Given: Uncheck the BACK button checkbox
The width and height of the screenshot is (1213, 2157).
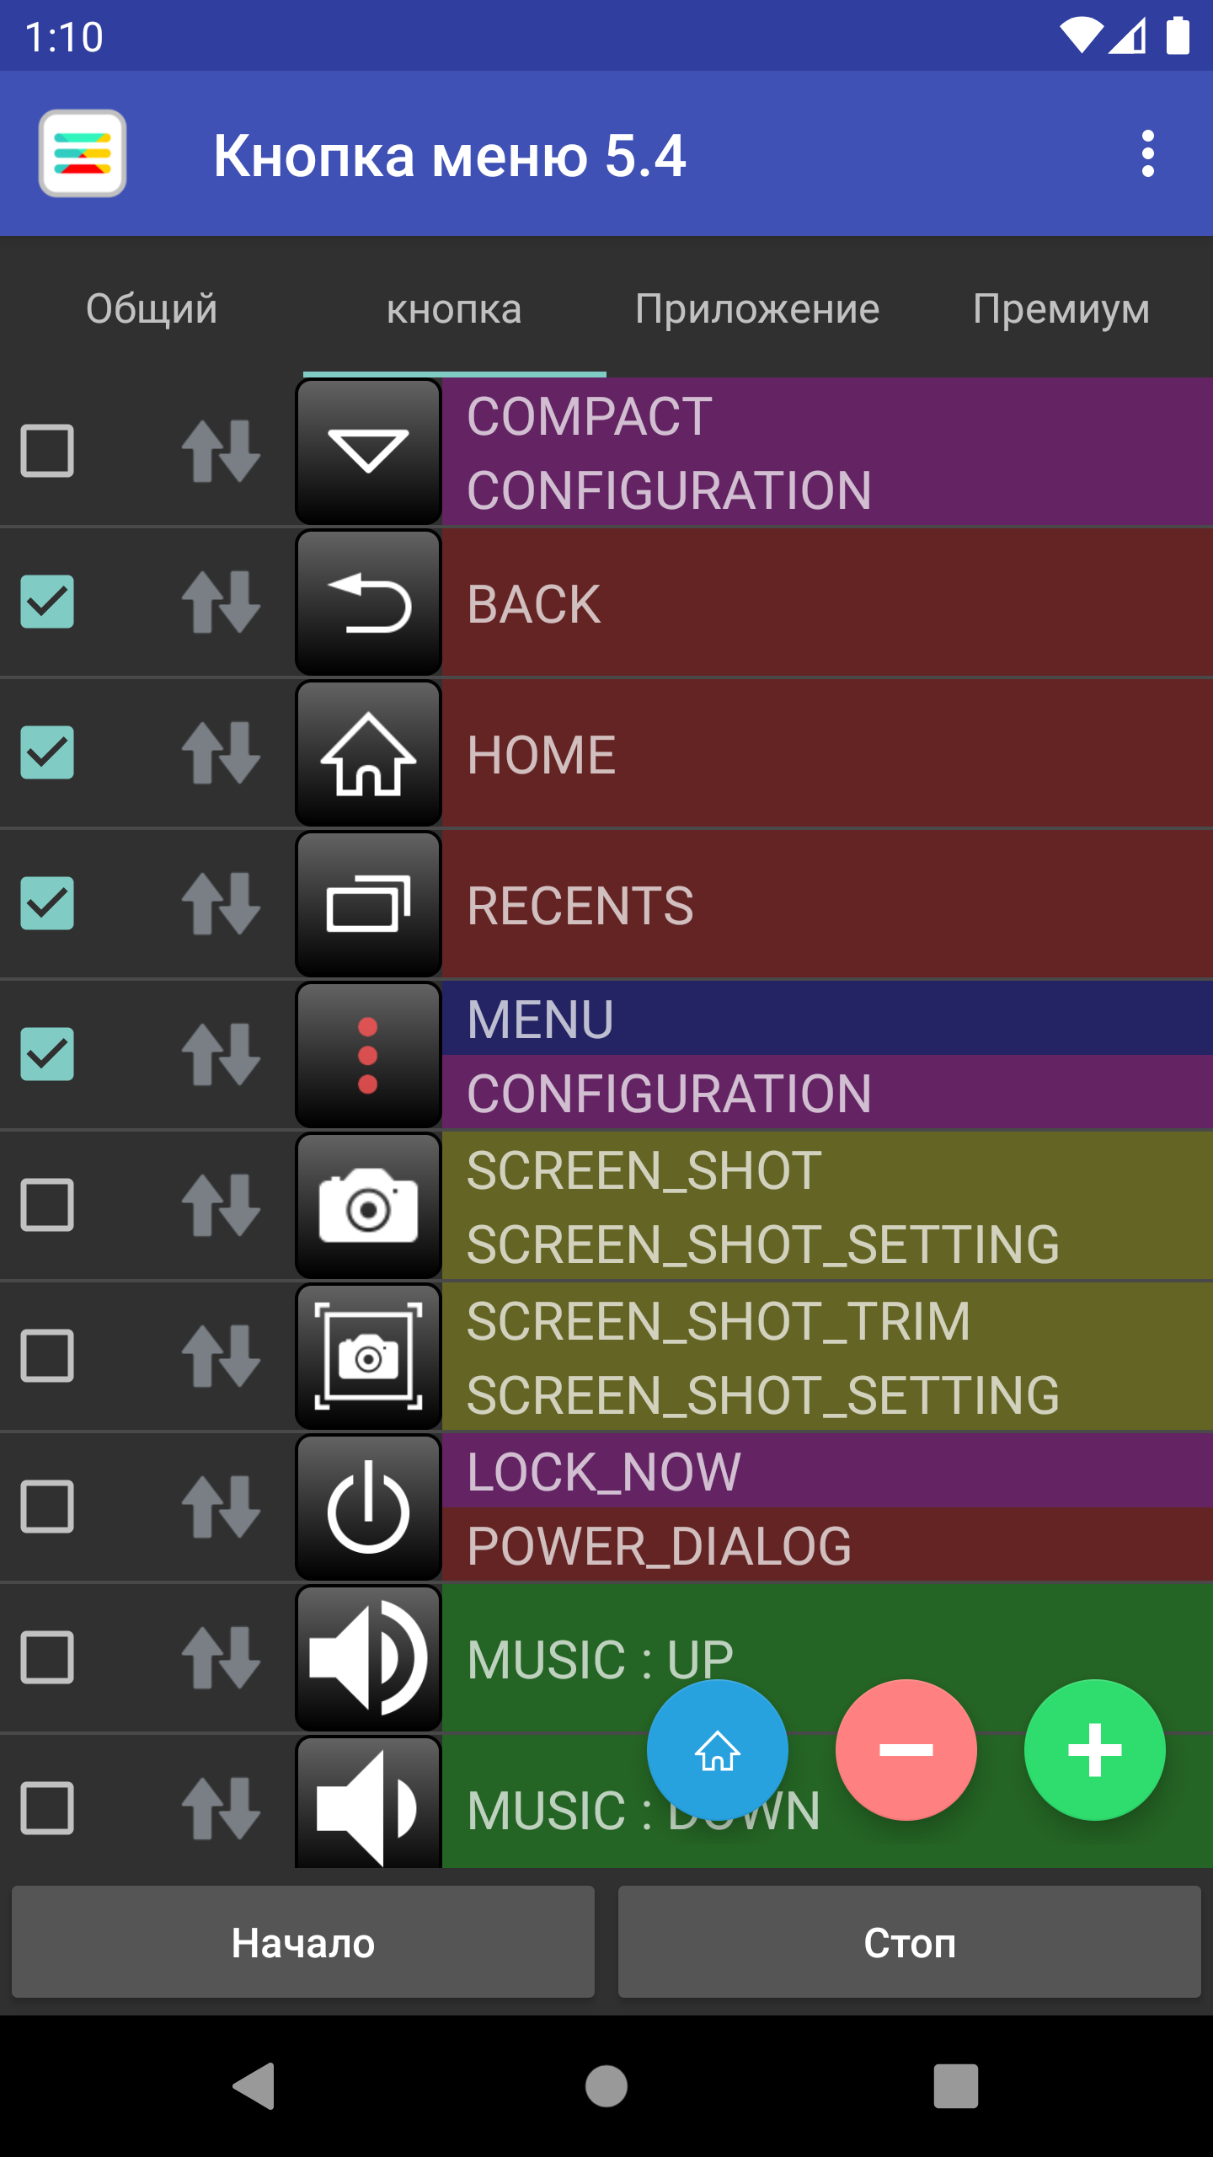Looking at the screenshot, I should click(x=47, y=602).
